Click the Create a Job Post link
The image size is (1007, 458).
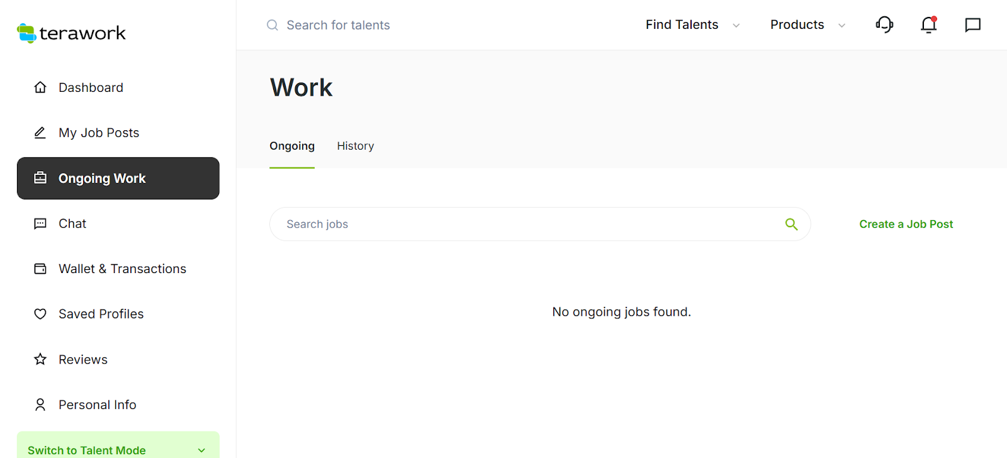point(906,224)
